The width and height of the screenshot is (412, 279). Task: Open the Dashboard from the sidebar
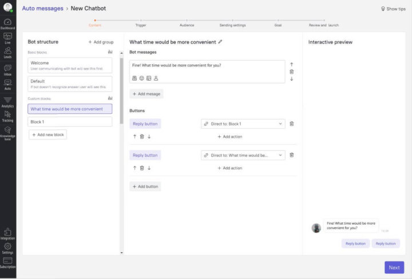coord(7,23)
